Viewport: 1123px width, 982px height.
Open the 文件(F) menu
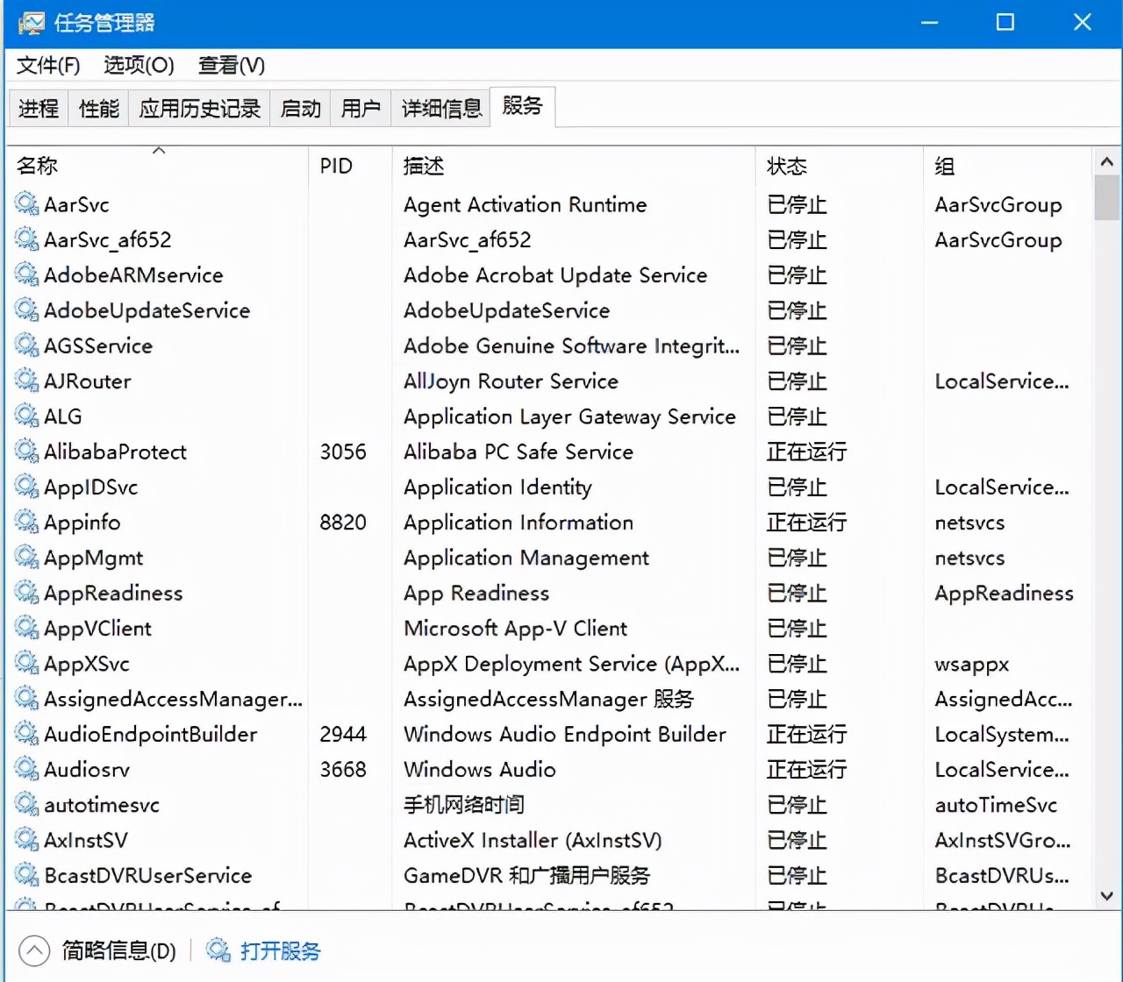point(47,65)
